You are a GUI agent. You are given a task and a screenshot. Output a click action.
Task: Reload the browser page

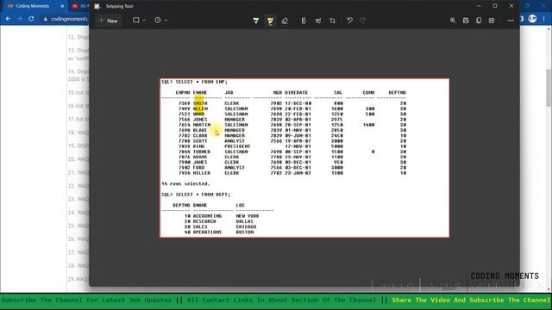click(31, 19)
